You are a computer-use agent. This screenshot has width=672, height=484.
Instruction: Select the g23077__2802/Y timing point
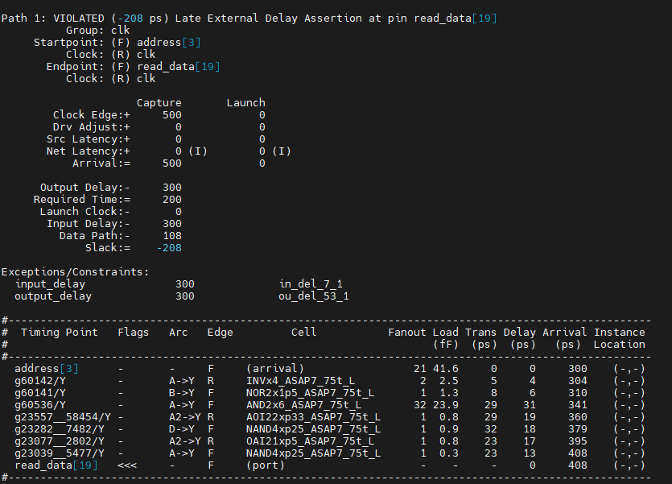click(59, 441)
